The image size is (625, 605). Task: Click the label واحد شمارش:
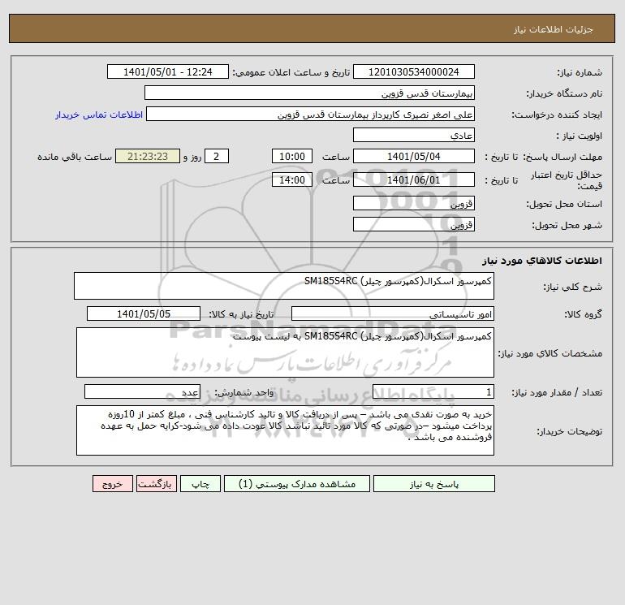point(244,392)
